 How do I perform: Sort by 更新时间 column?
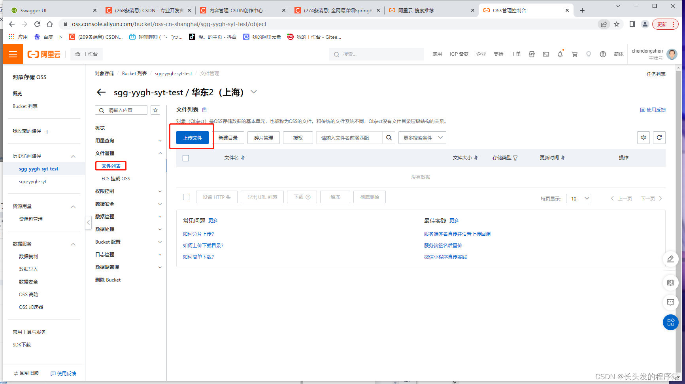(563, 158)
